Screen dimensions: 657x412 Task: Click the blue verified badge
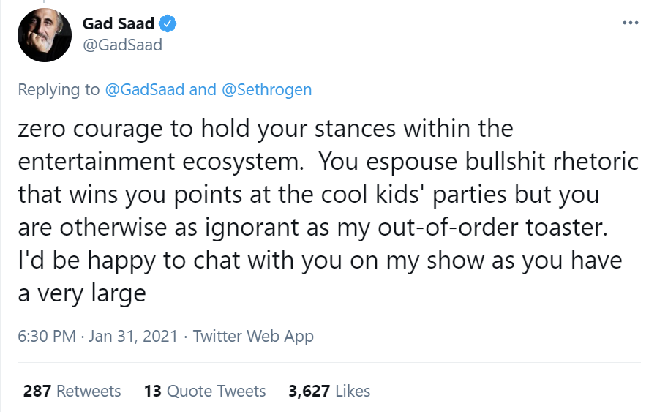168,24
